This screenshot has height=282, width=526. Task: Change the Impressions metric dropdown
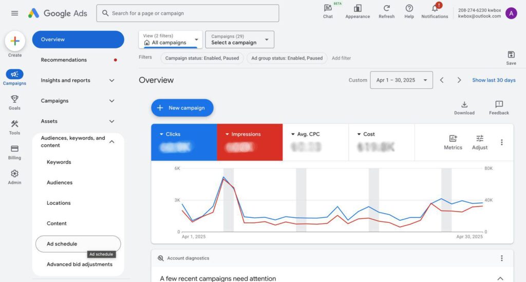coord(243,134)
